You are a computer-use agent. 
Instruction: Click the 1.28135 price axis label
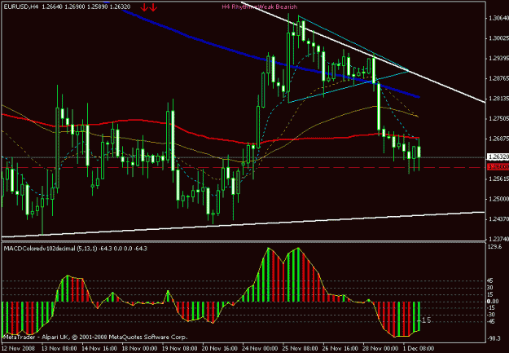[x=498, y=99]
